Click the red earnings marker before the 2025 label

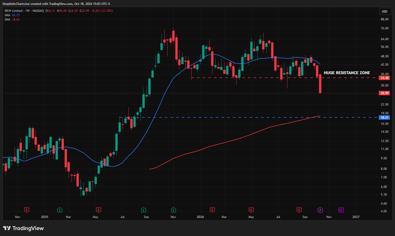(x=27, y=210)
